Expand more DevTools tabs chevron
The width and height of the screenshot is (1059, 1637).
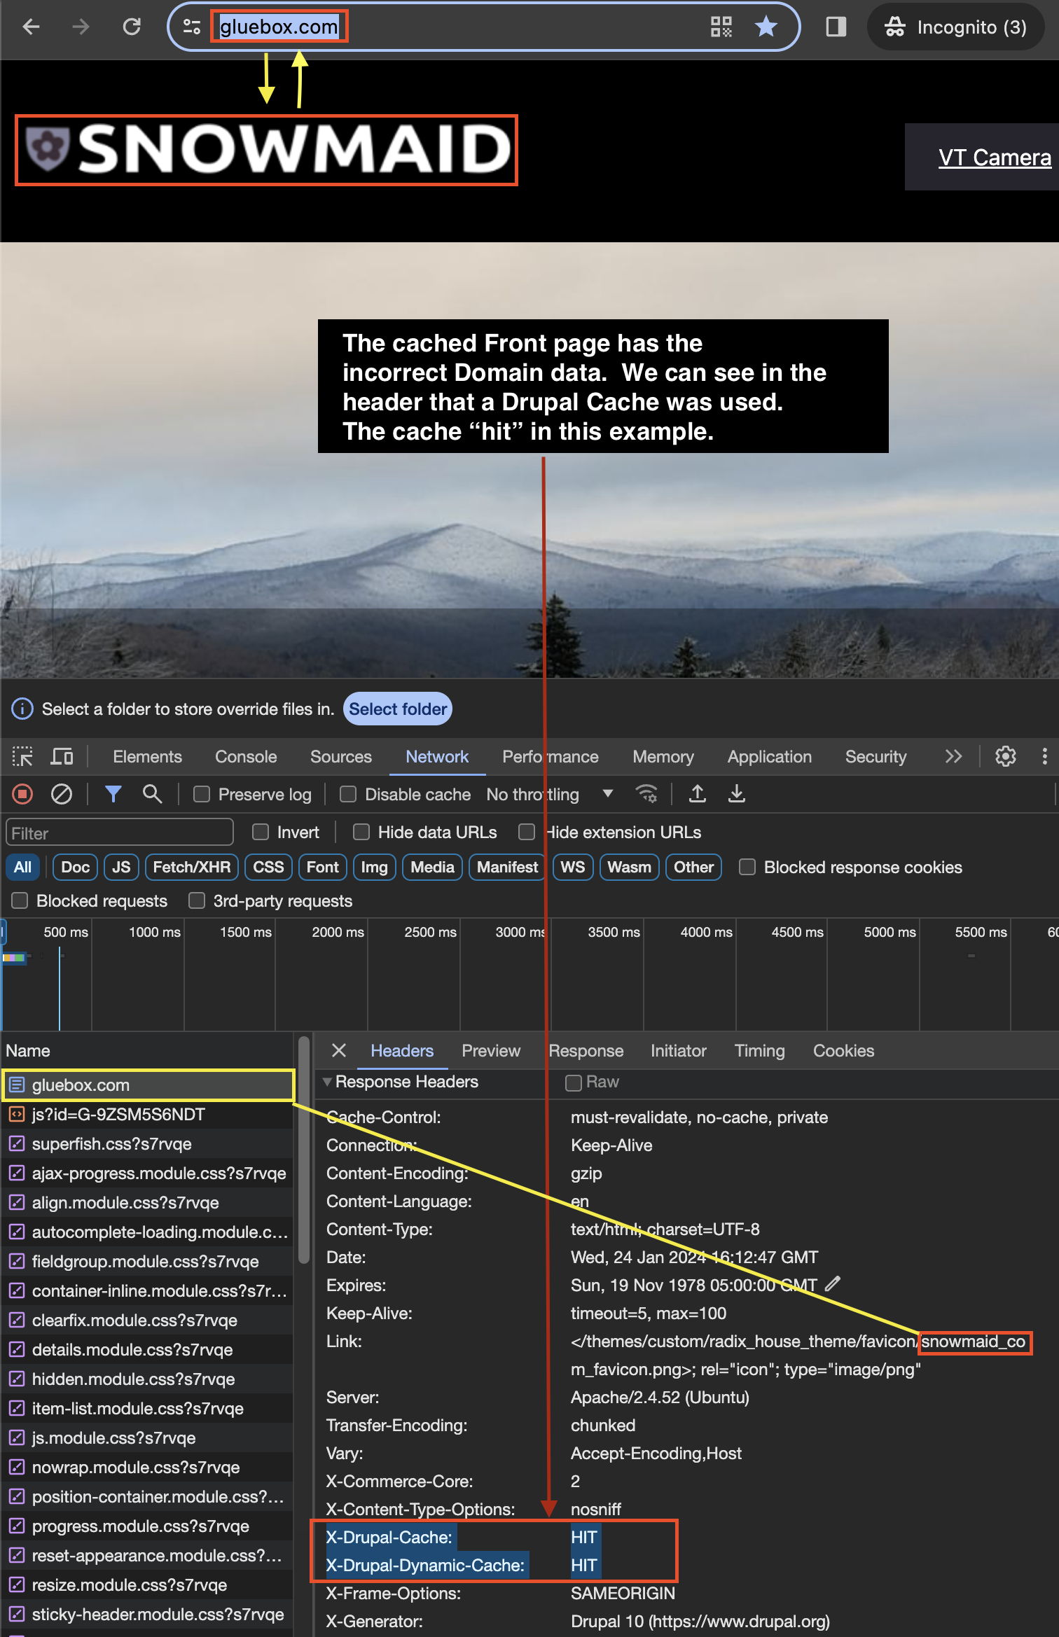click(953, 757)
